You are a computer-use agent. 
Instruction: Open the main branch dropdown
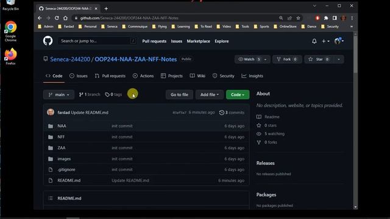coord(58,95)
